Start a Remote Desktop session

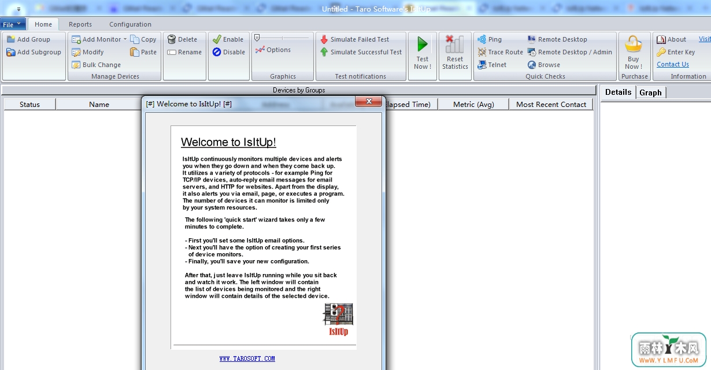(x=557, y=39)
